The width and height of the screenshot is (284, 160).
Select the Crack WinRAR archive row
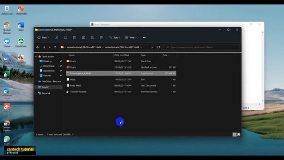point(121,67)
